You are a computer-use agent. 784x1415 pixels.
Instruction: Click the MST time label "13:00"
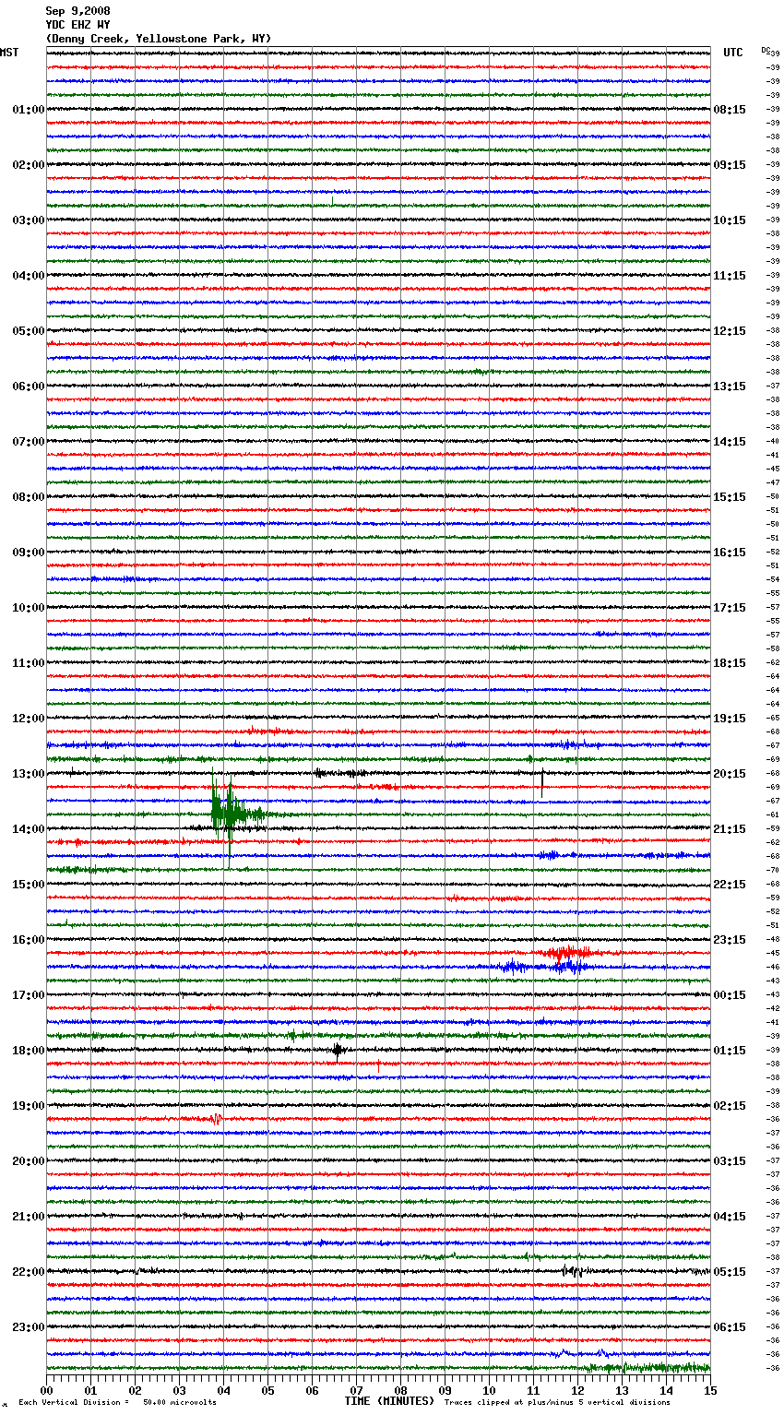pyautogui.click(x=29, y=774)
